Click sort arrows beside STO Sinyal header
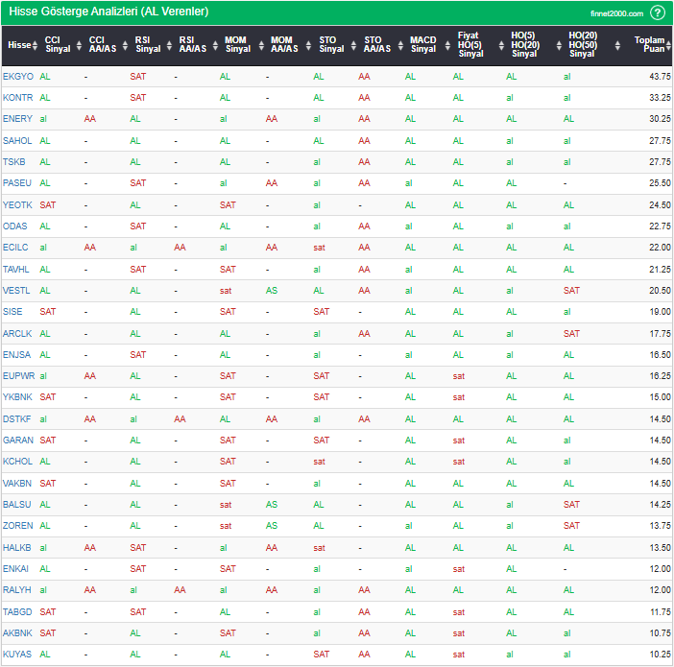This screenshot has height=667, width=674. (x=353, y=45)
